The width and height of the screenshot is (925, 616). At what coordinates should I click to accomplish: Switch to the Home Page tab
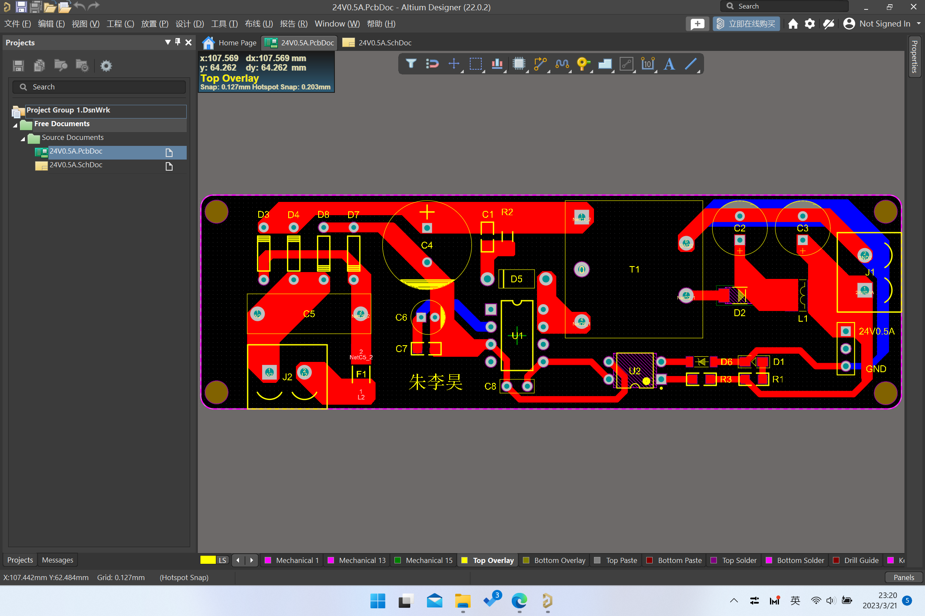pos(230,43)
